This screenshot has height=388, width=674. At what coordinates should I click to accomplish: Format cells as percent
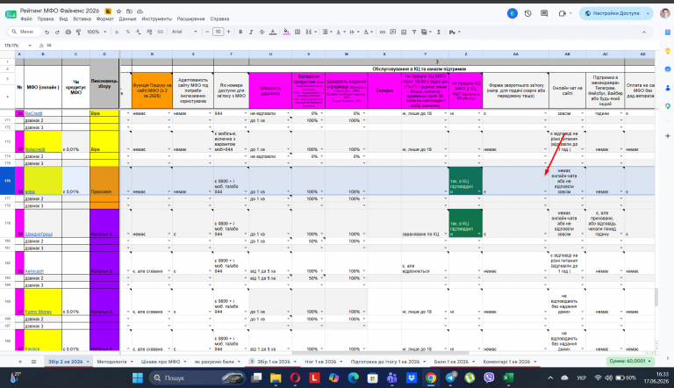(127, 32)
